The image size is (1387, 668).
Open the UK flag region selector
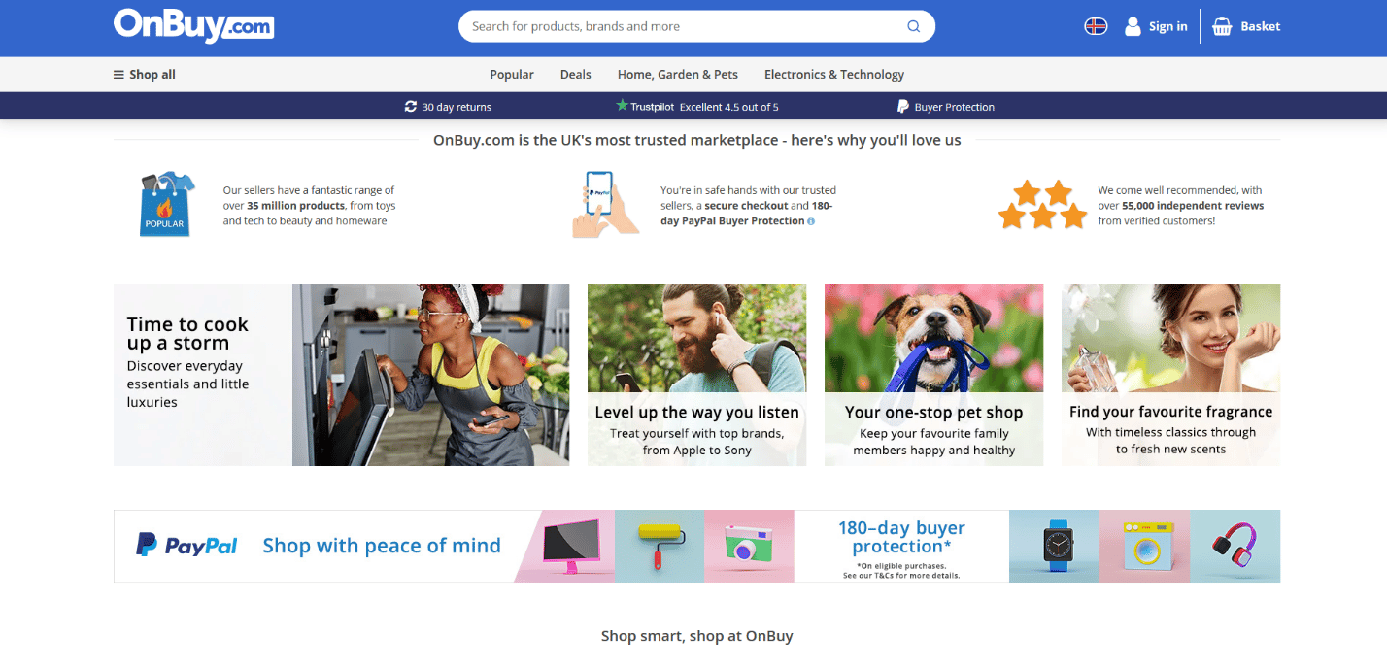[x=1096, y=26]
